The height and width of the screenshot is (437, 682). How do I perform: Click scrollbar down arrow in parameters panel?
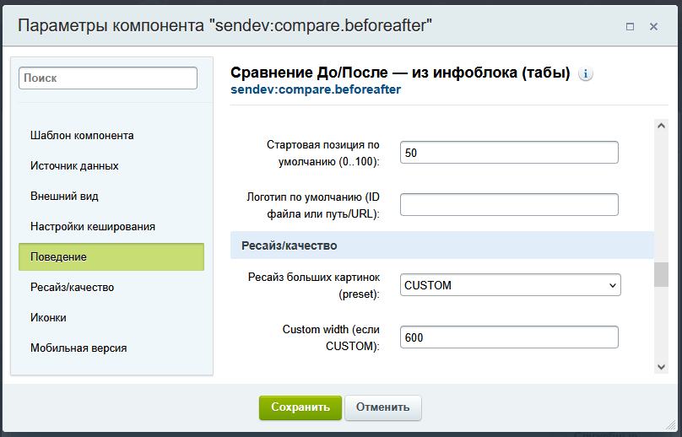point(661,365)
